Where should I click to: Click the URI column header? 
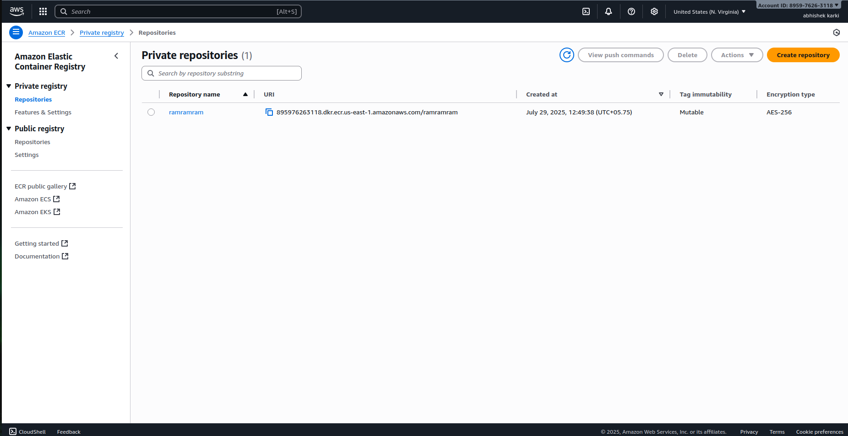click(269, 94)
